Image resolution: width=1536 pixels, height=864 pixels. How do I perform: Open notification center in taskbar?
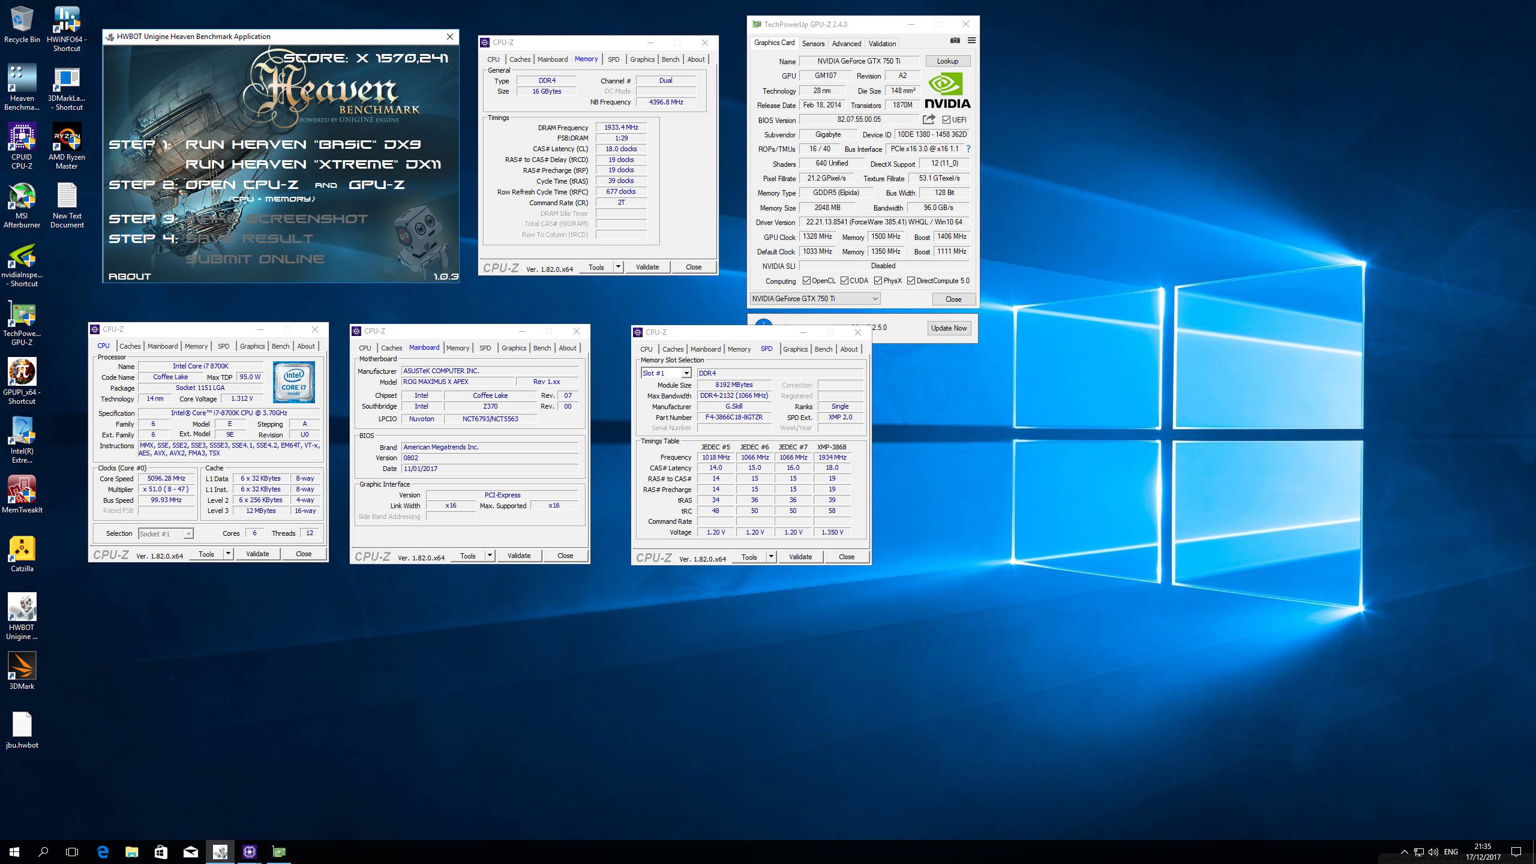tap(1516, 852)
